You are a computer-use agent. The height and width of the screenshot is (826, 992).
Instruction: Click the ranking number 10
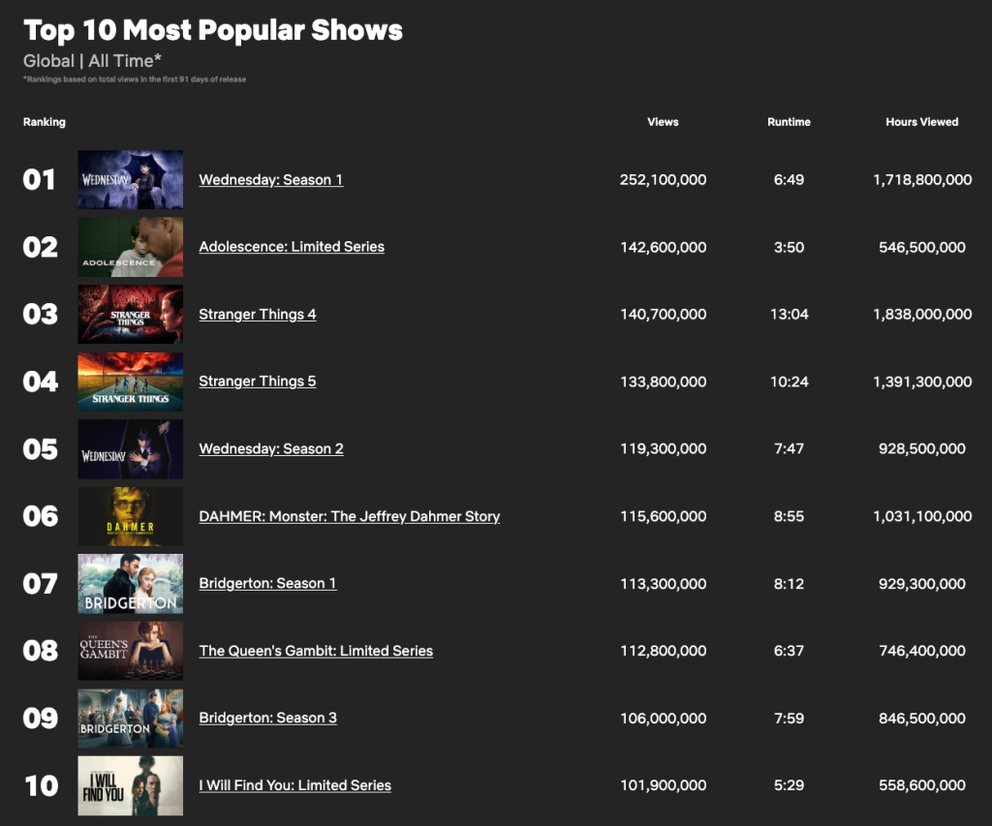(41, 786)
